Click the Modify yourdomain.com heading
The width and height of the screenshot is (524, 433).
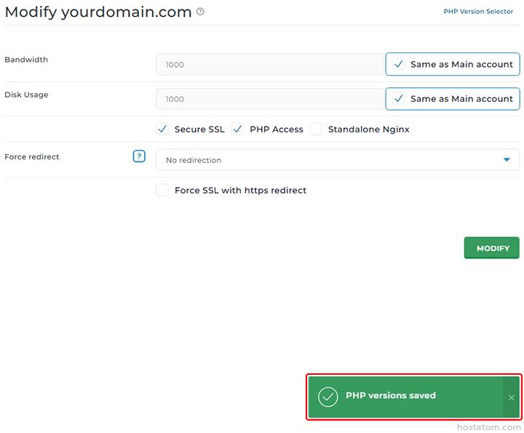click(x=98, y=12)
